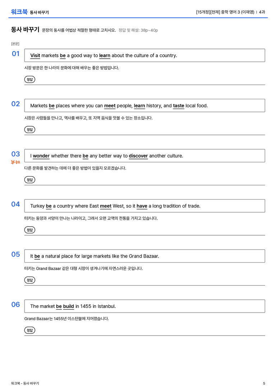The height and width of the screenshot is (391, 276).
Task: Click the 정답 badge under question 05
Action: (29, 280)
